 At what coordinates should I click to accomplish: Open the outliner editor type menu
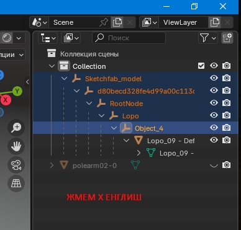[48, 38]
